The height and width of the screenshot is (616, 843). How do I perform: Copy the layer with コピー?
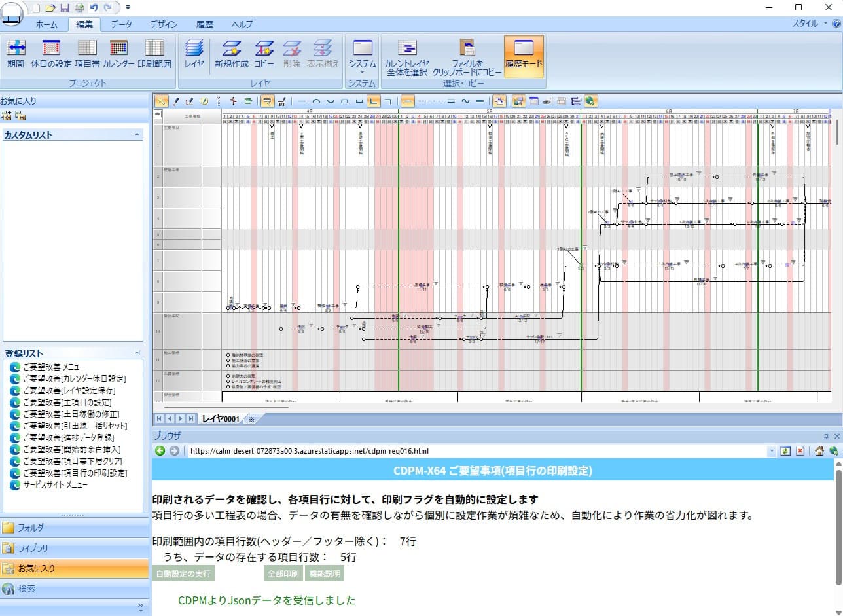tap(264, 54)
